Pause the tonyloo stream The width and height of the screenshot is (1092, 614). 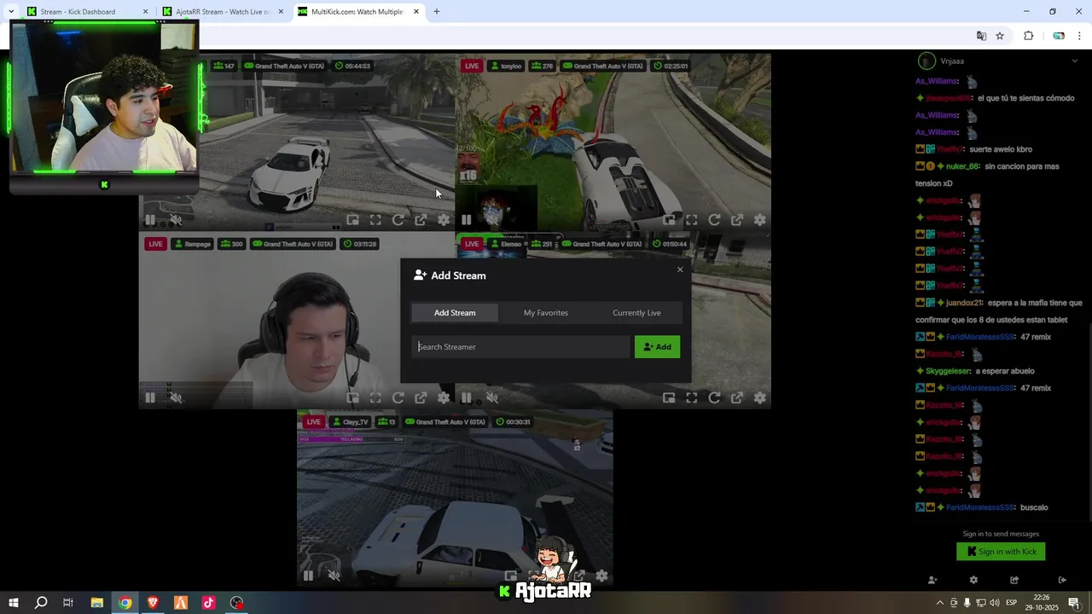(x=466, y=220)
